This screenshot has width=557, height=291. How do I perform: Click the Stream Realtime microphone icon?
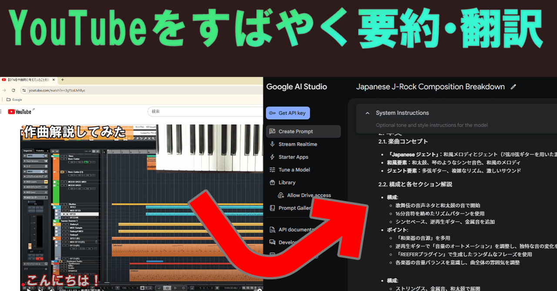(x=272, y=144)
